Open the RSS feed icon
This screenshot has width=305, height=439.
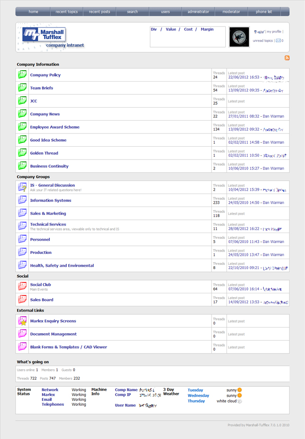[x=287, y=58]
